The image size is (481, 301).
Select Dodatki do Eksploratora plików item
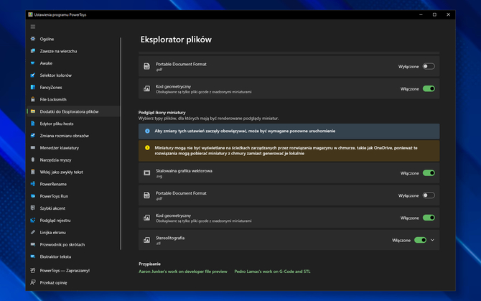tap(74, 111)
